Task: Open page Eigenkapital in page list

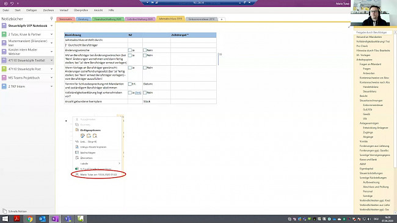Action: pos(366,169)
